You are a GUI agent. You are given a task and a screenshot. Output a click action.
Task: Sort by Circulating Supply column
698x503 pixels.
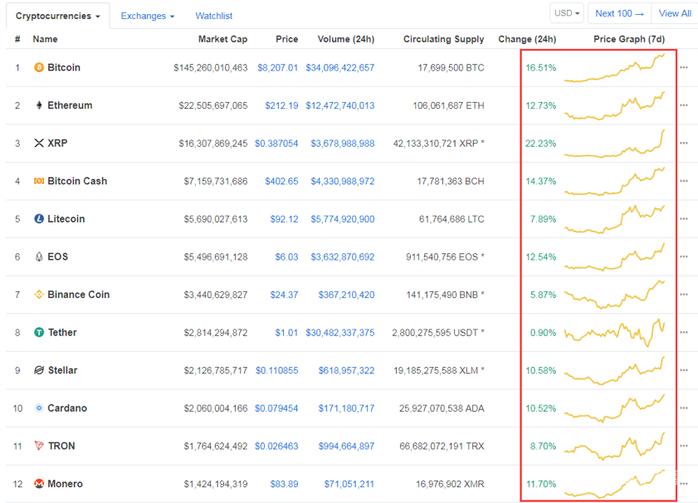(x=443, y=39)
